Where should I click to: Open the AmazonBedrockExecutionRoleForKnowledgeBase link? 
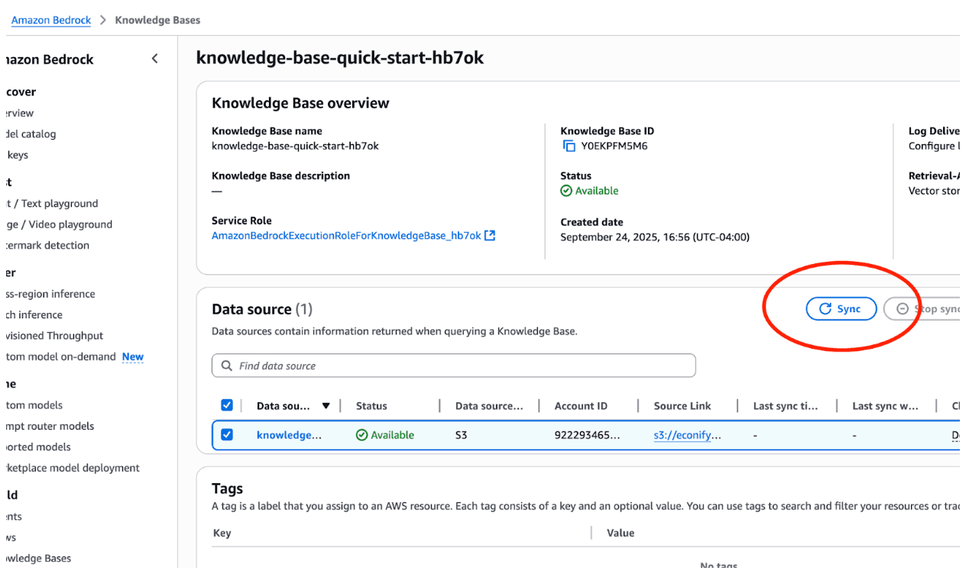344,236
